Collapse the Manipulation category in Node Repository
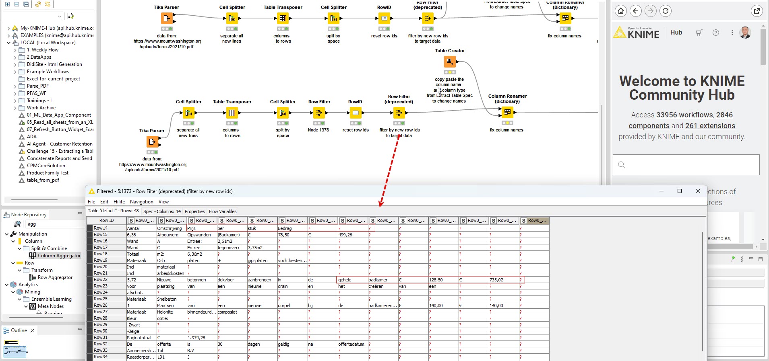Screen dimensions: 769x361 pyautogui.click(x=6, y=234)
